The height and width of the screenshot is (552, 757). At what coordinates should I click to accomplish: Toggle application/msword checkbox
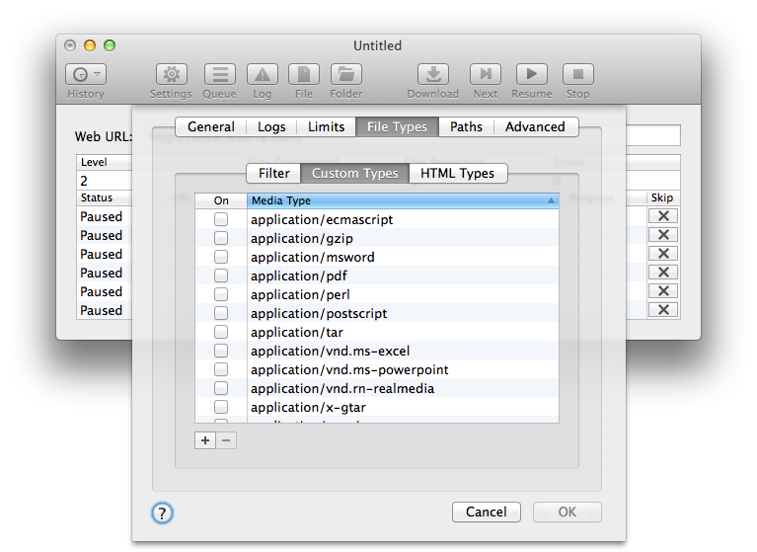[x=221, y=257]
